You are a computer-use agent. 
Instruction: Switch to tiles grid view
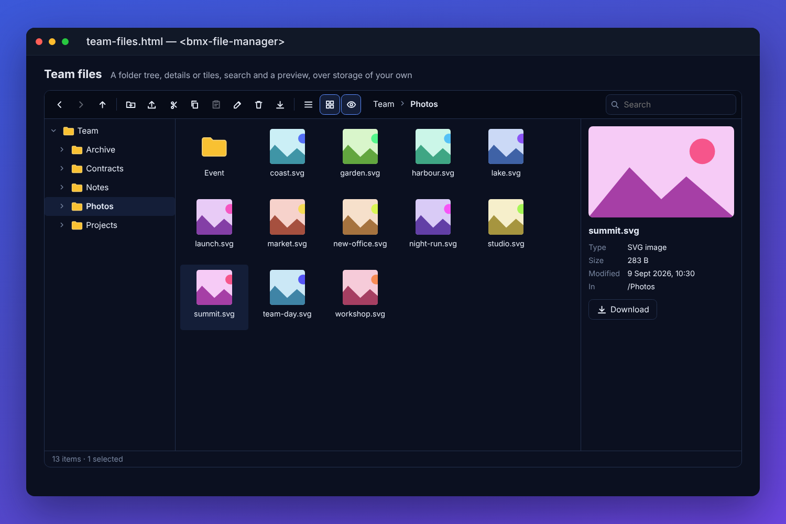tap(330, 105)
